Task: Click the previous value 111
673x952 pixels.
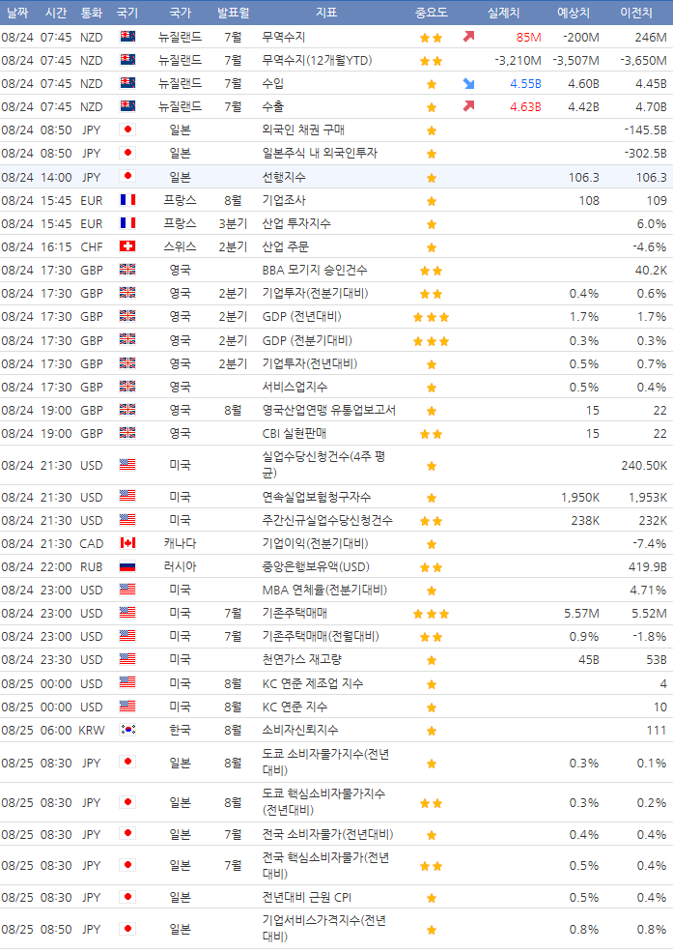Action: pyautogui.click(x=657, y=730)
